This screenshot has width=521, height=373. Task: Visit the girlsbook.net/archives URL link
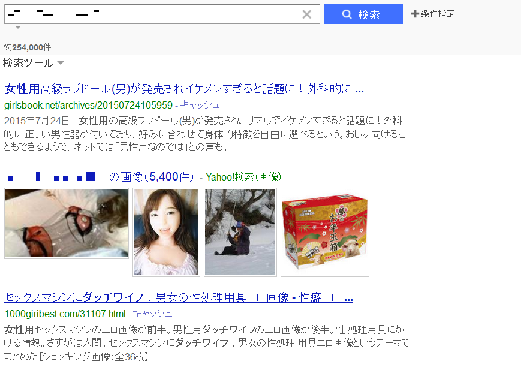click(x=88, y=106)
